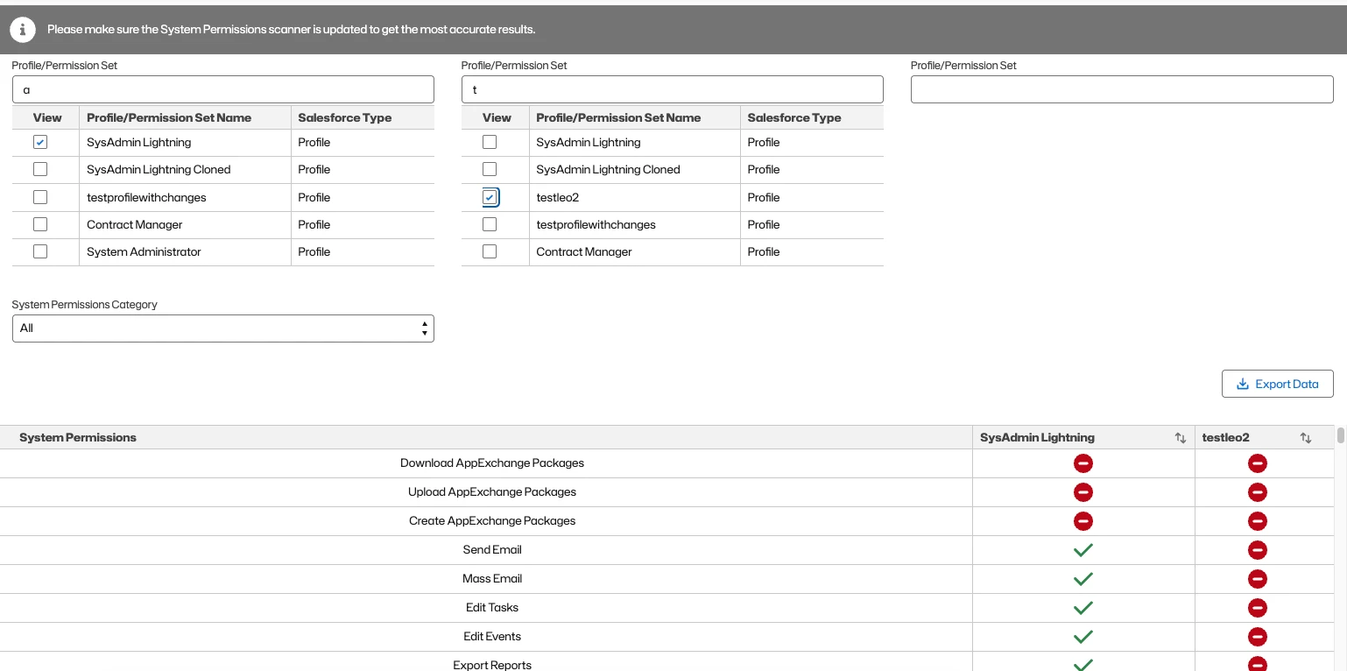Click green checkmark for Send Email under SysAdmin Lightning
This screenshot has height=671, width=1347.
pos(1083,550)
